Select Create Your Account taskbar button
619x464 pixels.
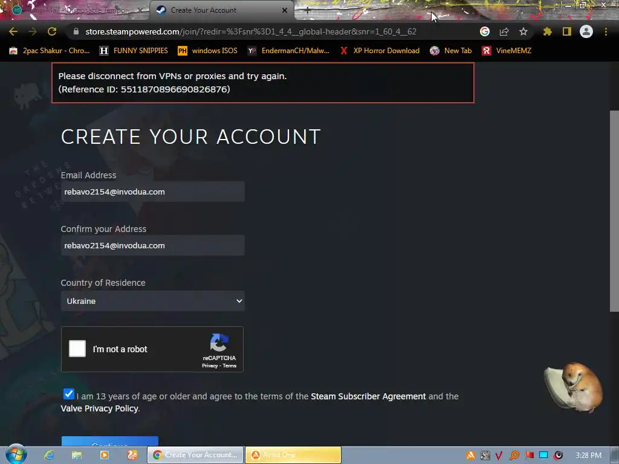[195, 455]
